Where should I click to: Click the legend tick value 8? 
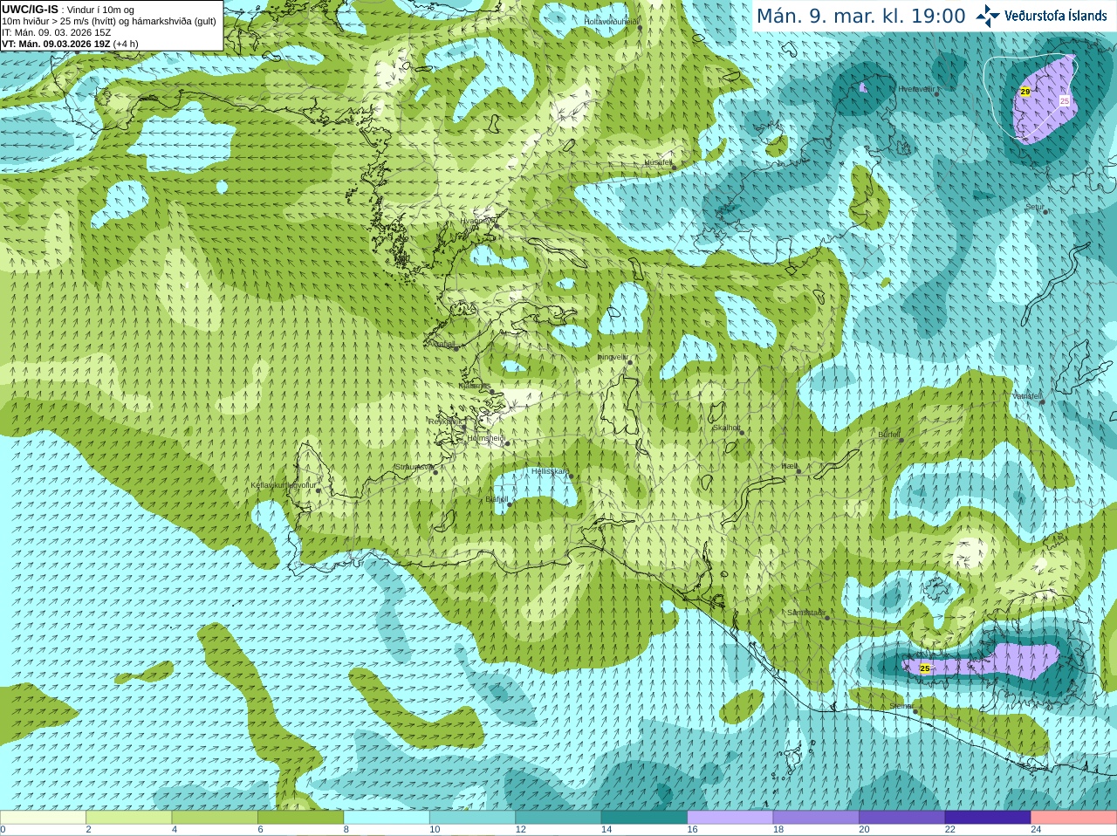[346, 830]
